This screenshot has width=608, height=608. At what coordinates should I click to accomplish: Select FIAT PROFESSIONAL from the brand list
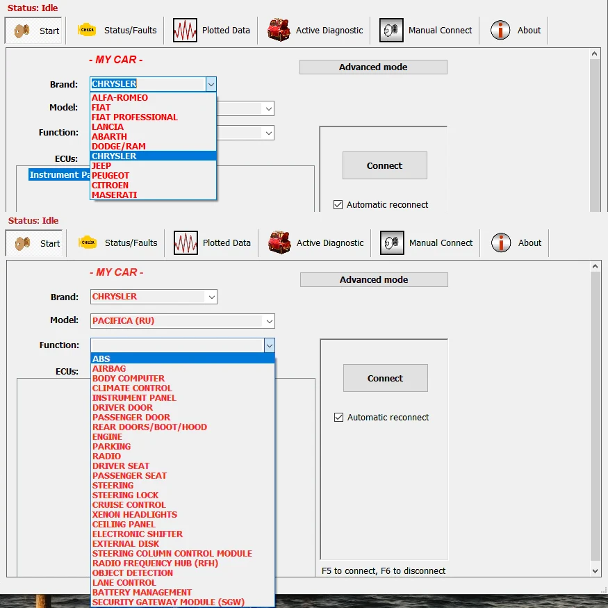click(x=153, y=117)
